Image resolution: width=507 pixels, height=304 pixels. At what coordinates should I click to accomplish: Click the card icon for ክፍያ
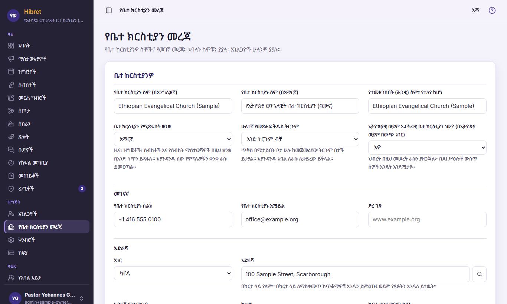point(11,252)
